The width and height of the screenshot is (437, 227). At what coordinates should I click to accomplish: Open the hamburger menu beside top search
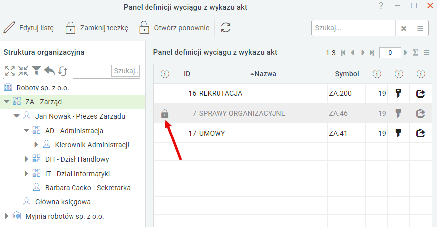click(420, 28)
